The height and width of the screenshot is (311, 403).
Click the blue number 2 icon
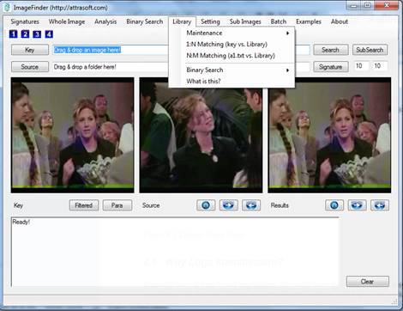25,34
